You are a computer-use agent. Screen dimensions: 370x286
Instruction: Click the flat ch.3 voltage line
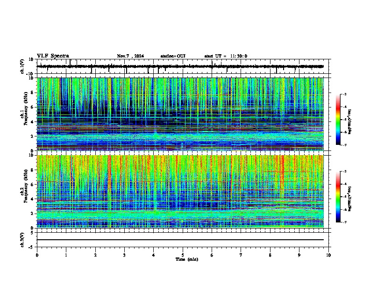pos(180,240)
